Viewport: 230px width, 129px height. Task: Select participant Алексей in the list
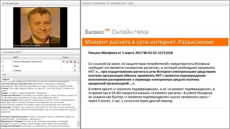click(17, 71)
